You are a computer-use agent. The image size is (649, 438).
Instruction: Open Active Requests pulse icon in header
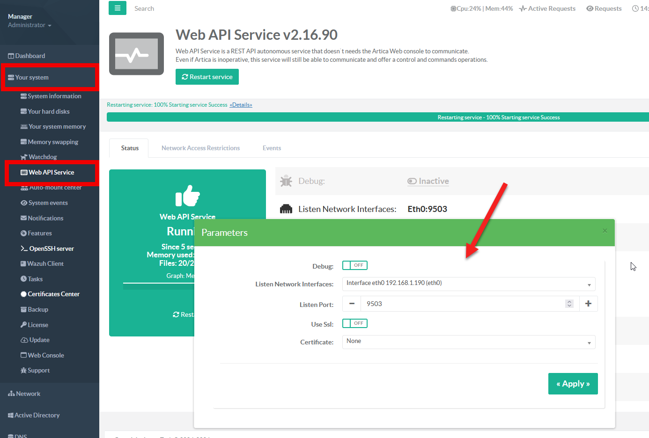(523, 8)
